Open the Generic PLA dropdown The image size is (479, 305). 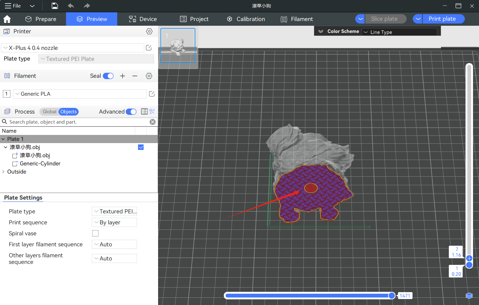80,94
